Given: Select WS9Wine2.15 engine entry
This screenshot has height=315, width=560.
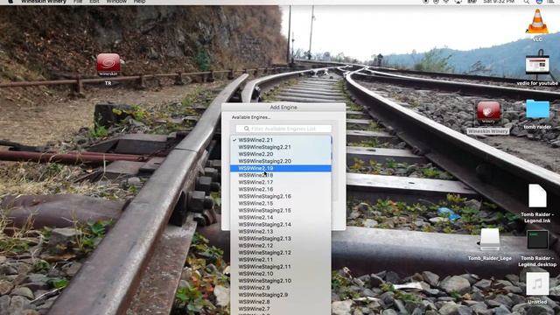Looking at the screenshot, I should (281, 203).
